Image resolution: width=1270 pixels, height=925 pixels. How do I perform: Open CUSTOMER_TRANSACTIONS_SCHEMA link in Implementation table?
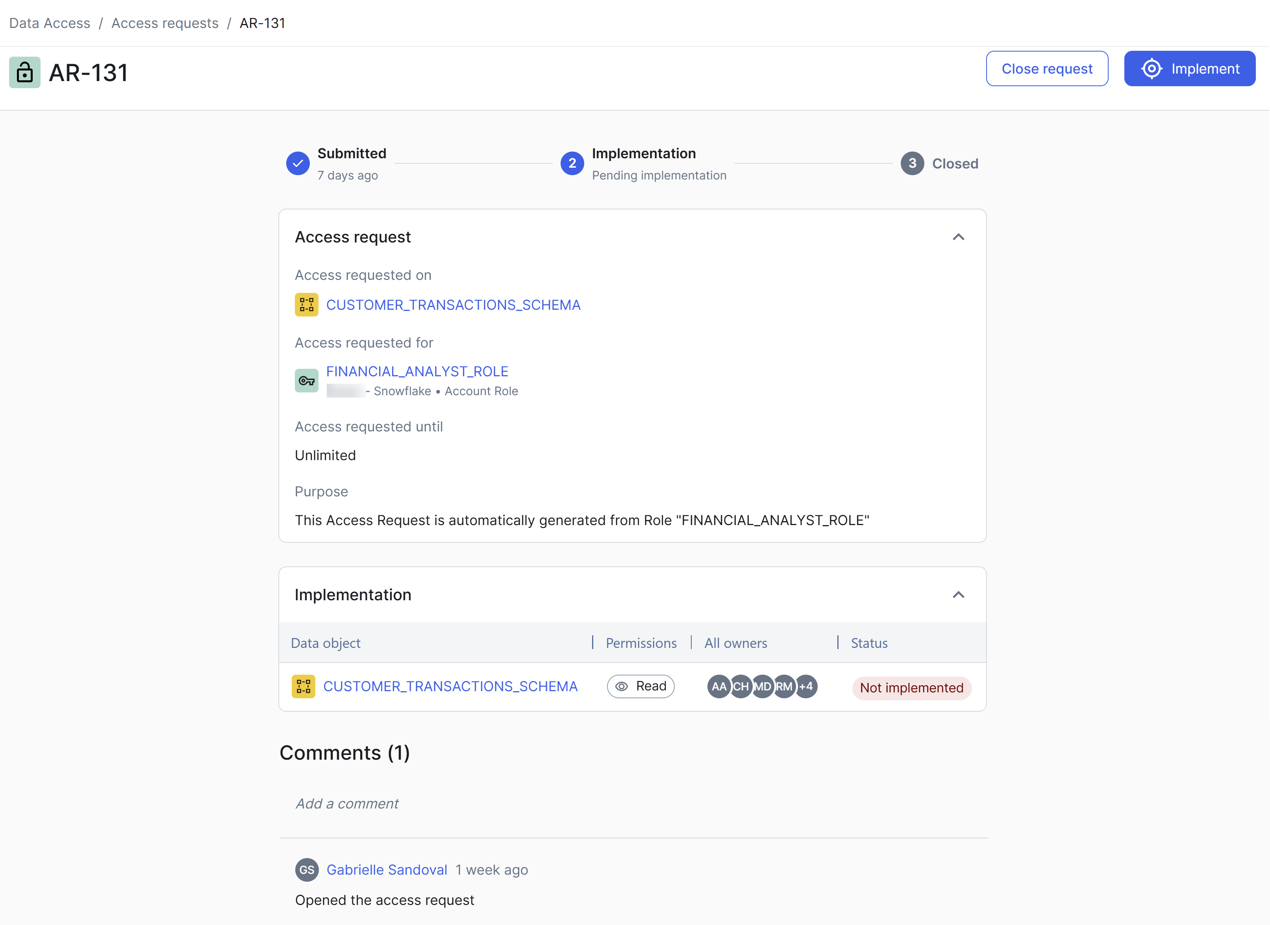[450, 686]
